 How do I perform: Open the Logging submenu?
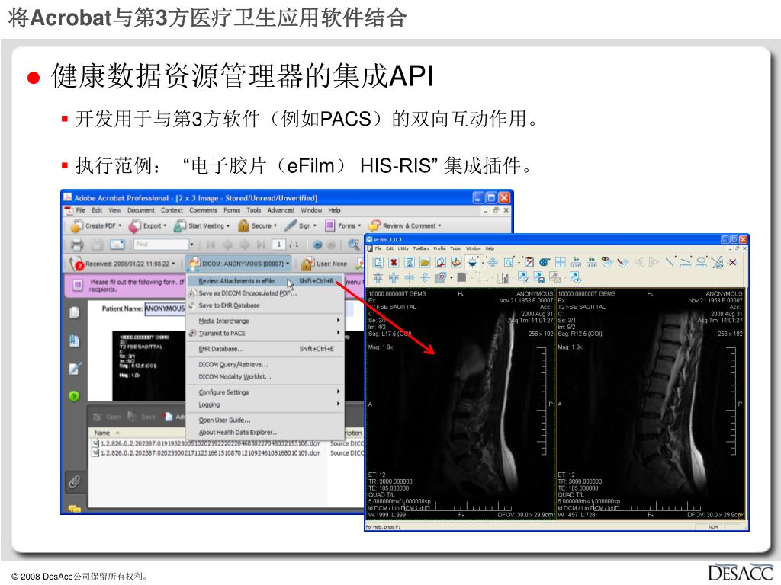(265, 405)
